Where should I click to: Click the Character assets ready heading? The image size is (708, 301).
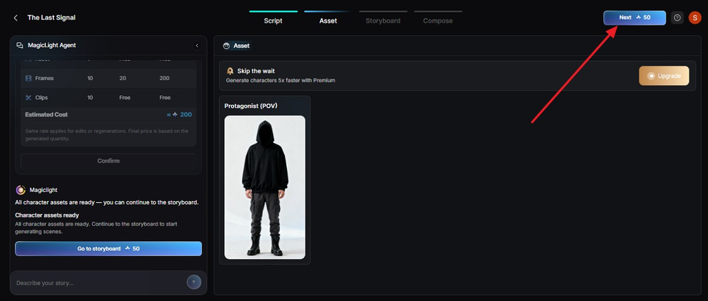click(x=47, y=215)
